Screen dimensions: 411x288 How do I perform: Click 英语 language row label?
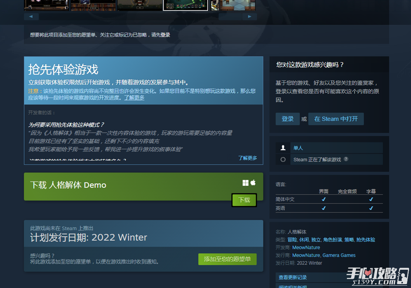pyautogui.click(x=280, y=208)
